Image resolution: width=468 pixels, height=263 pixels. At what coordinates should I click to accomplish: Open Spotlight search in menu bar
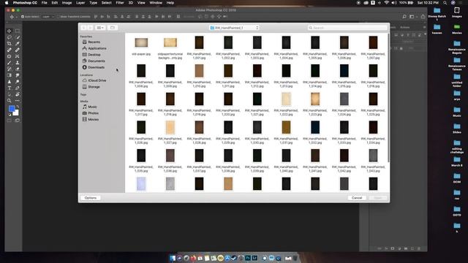pos(445,3)
